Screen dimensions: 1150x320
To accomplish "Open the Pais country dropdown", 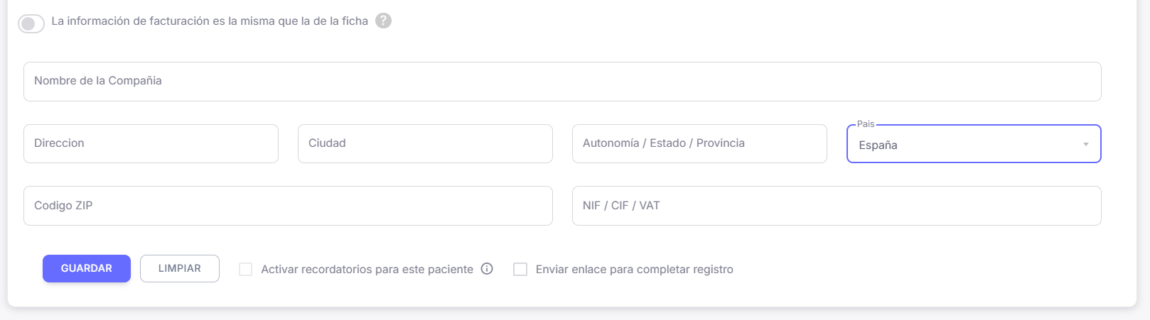I will [973, 145].
